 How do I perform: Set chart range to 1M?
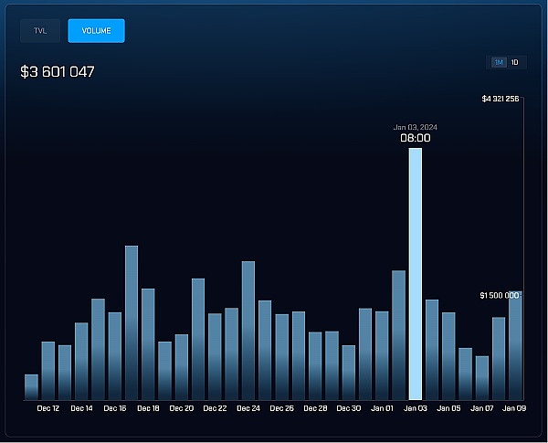pos(499,62)
